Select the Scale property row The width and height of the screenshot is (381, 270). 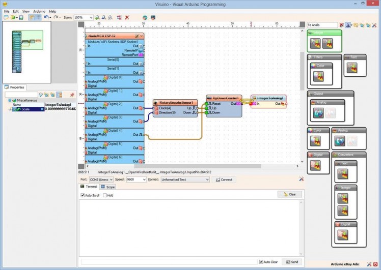click(x=30, y=109)
